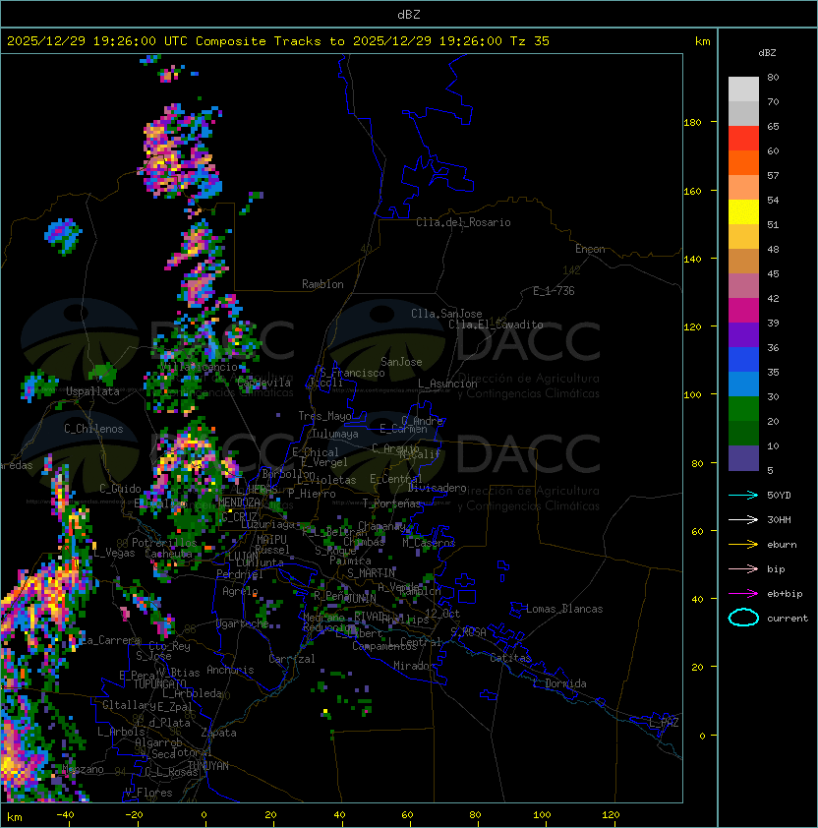
Task: Click the 'C_Guido' map label
Action: (120, 489)
